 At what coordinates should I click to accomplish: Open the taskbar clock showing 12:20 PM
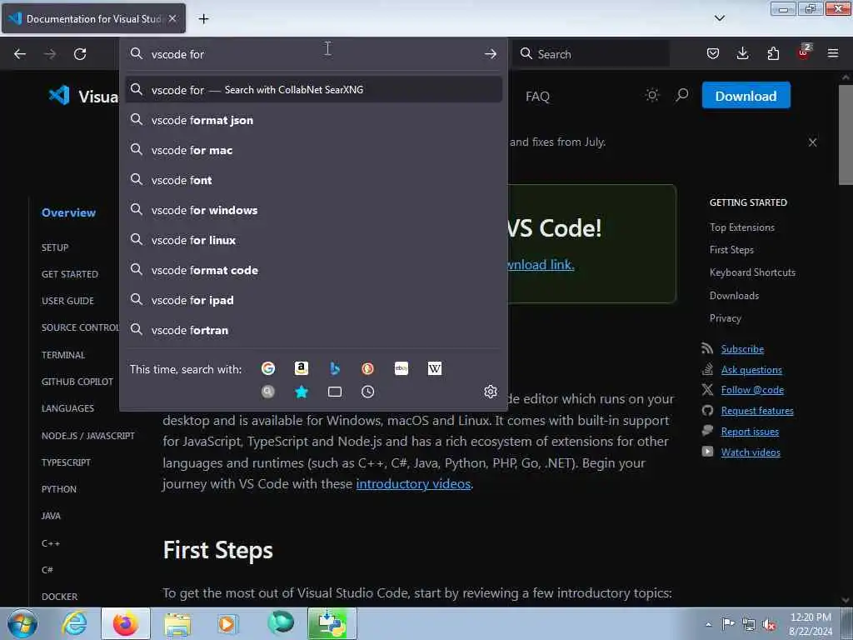coord(810,624)
